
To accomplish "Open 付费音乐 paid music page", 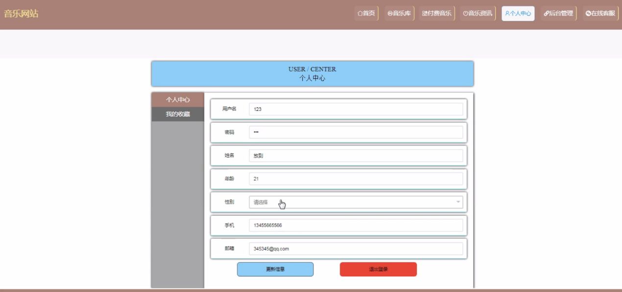I will coord(437,14).
